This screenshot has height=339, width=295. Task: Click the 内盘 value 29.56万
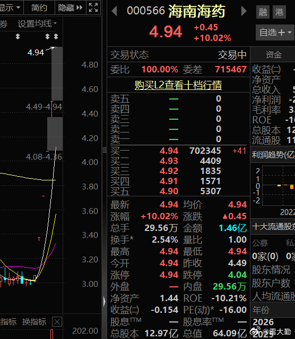[x=230, y=286]
